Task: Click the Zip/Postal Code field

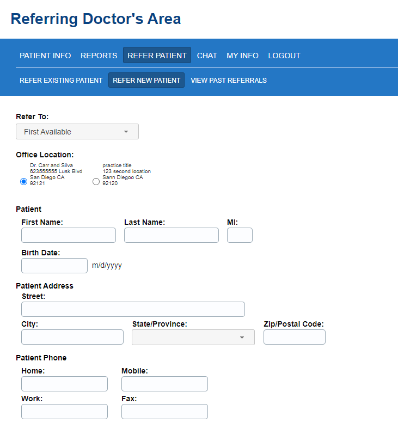Action: [x=295, y=338]
